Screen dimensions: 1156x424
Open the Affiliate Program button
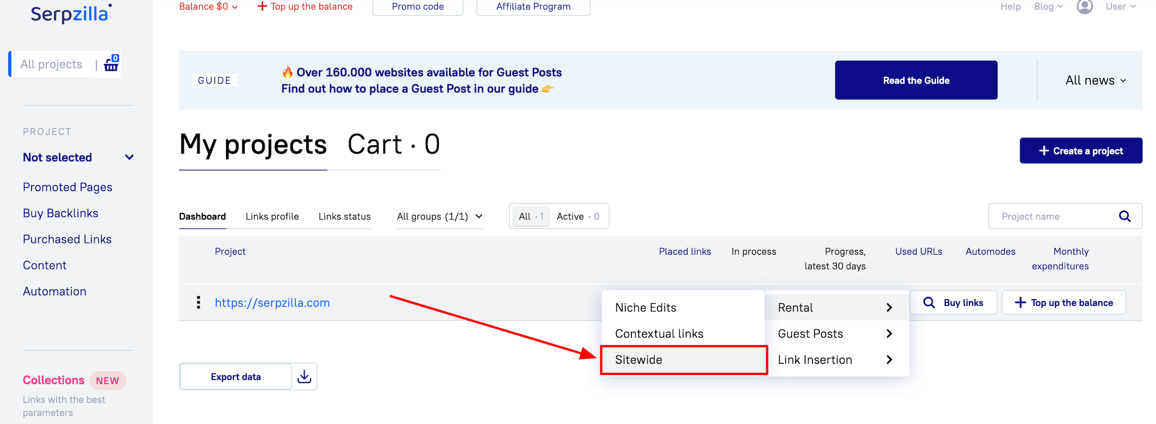[533, 6]
